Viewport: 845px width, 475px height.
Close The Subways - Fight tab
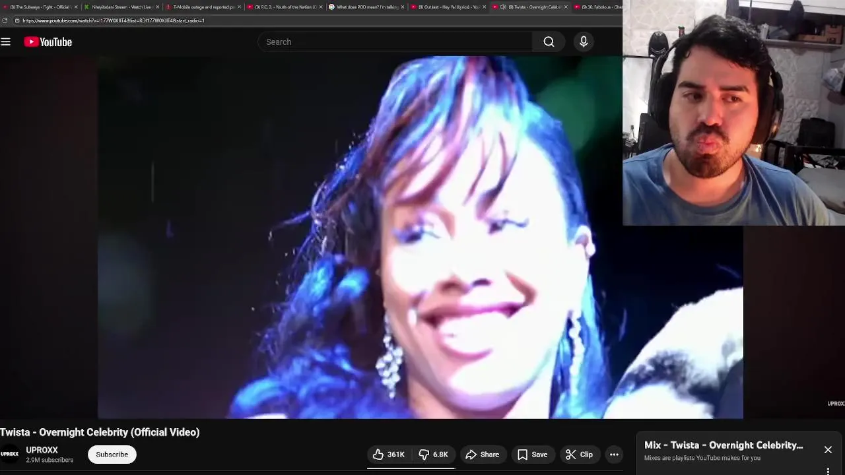[76, 7]
